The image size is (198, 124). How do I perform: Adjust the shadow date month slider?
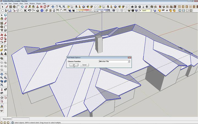click(84, 10)
